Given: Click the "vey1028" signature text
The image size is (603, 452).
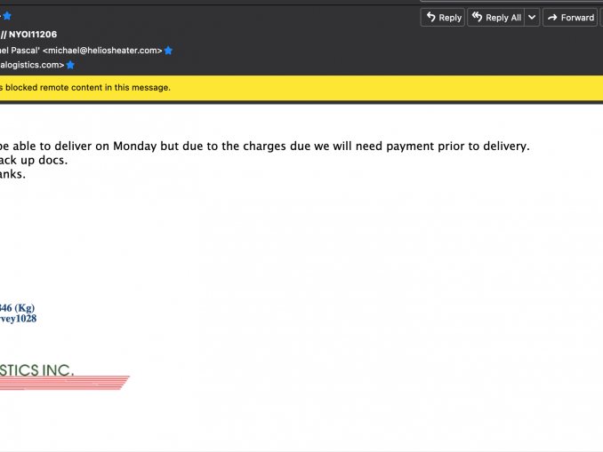Looking at the screenshot, I should (x=18, y=318).
